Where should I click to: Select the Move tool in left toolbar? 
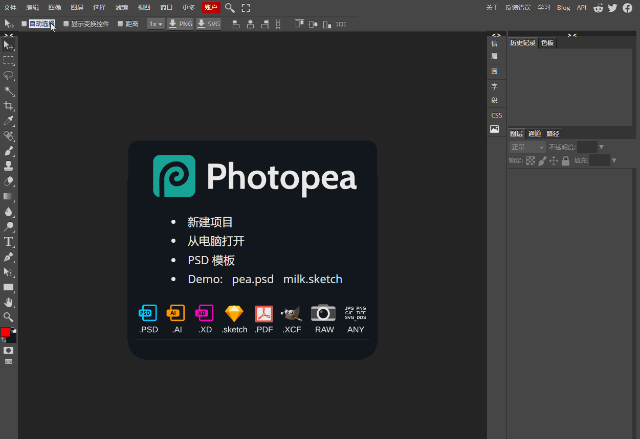pyautogui.click(x=9, y=45)
